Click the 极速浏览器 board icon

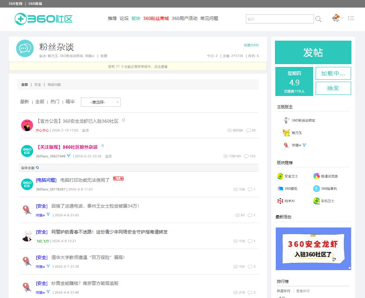tap(316, 176)
